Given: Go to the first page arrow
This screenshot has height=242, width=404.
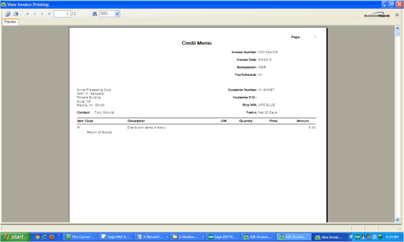Looking at the screenshot, I should 28,14.
